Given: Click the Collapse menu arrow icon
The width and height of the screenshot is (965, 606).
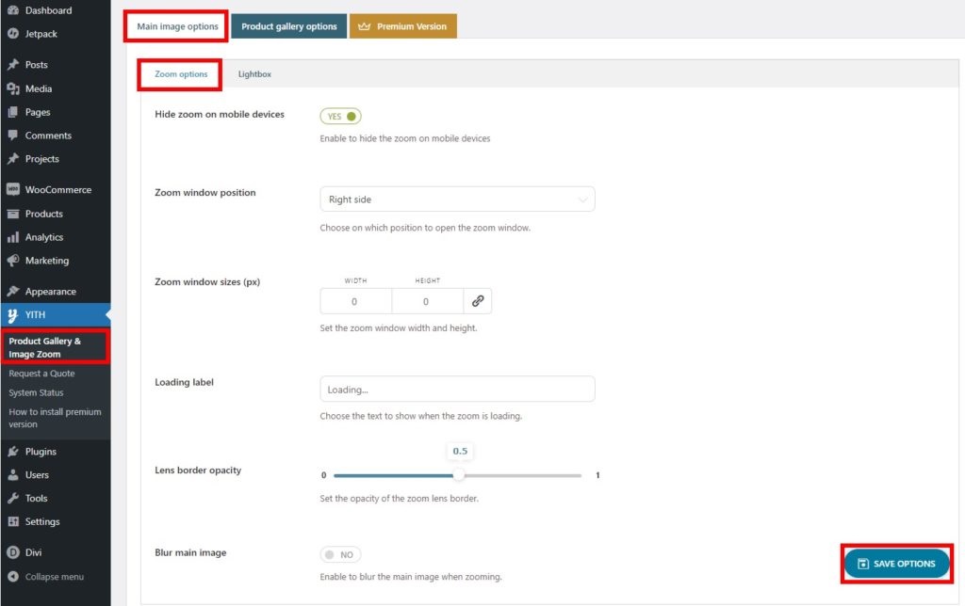Looking at the screenshot, I should [13, 577].
